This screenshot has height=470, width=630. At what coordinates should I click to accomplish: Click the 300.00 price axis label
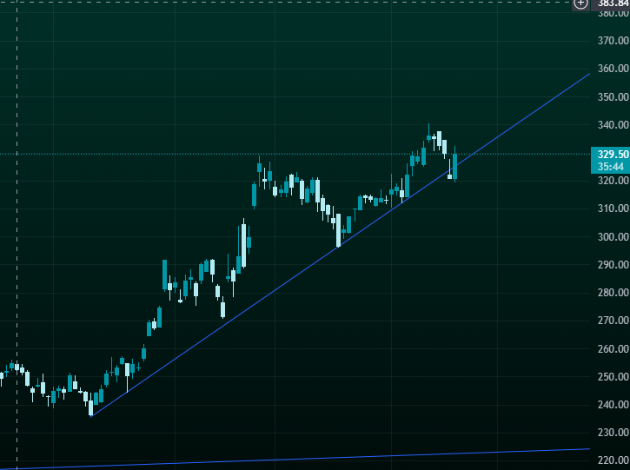click(613, 236)
